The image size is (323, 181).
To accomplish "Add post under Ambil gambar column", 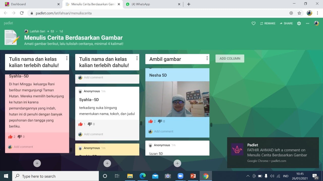I will click(x=177, y=163).
